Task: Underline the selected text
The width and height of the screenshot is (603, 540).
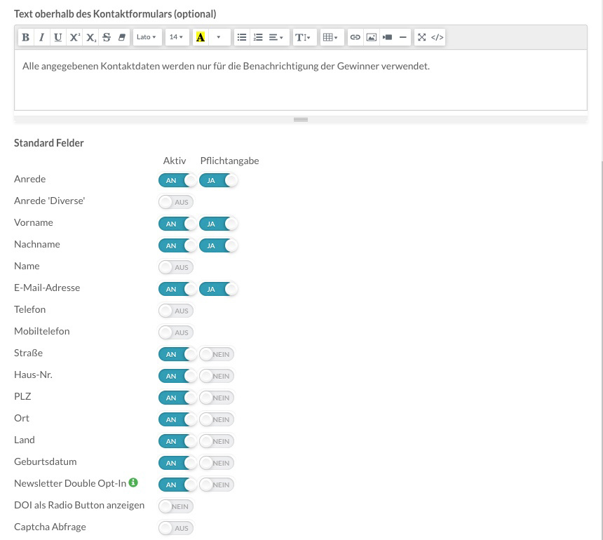Action: pyautogui.click(x=58, y=37)
